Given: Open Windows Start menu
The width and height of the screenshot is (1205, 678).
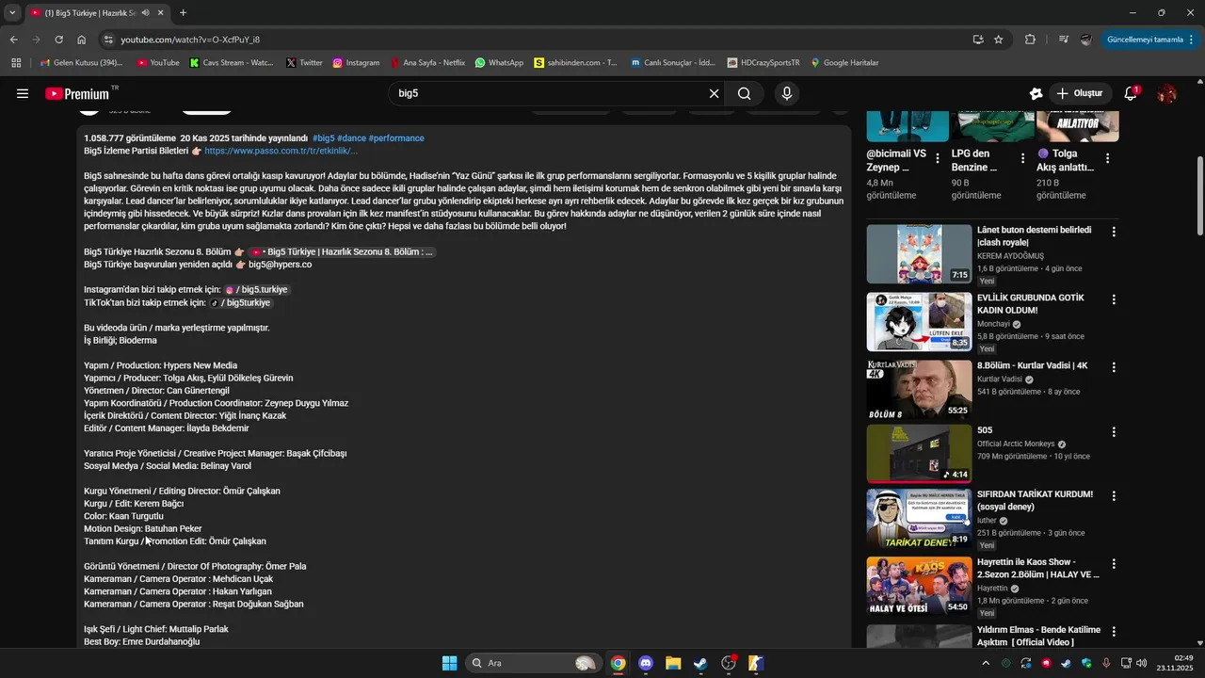Looking at the screenshot, I should point(449,663).
